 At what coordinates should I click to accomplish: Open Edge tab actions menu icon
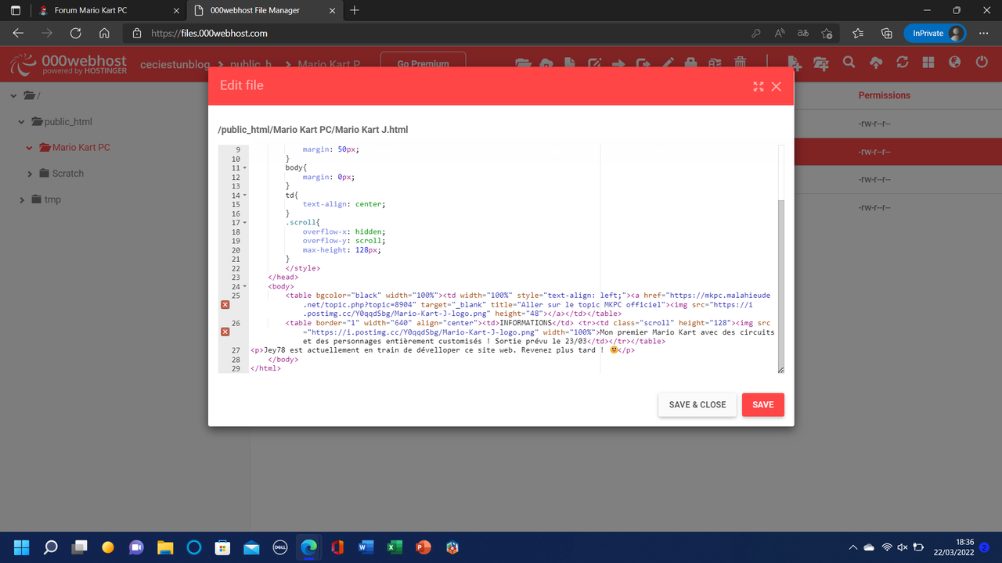click(15, 10)
